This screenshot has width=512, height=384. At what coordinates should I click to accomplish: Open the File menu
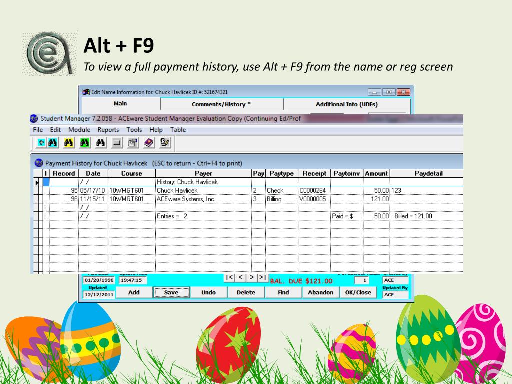point(38,130)
